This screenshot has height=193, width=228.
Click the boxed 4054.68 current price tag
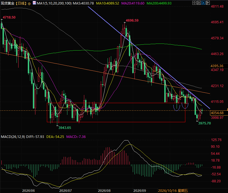pyautogui.click(x=219, y=113)
